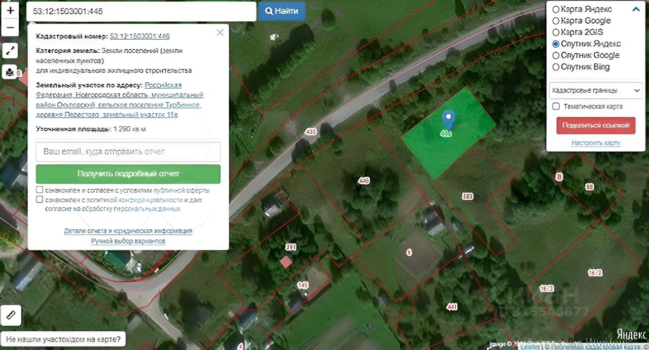This screenshot has width=649, height=350.
Task: Open the cadastral number link 53:12:1503001:446
Action: (139, 36)
